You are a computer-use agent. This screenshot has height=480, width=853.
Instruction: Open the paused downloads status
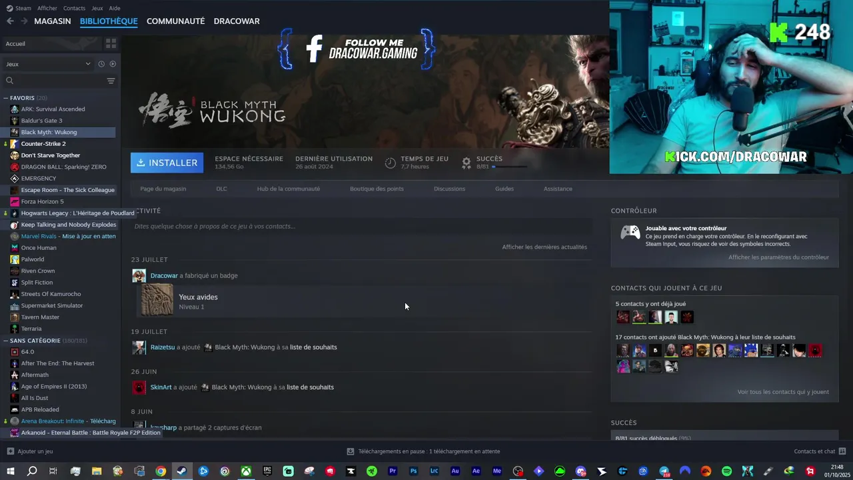pos(423,451)
